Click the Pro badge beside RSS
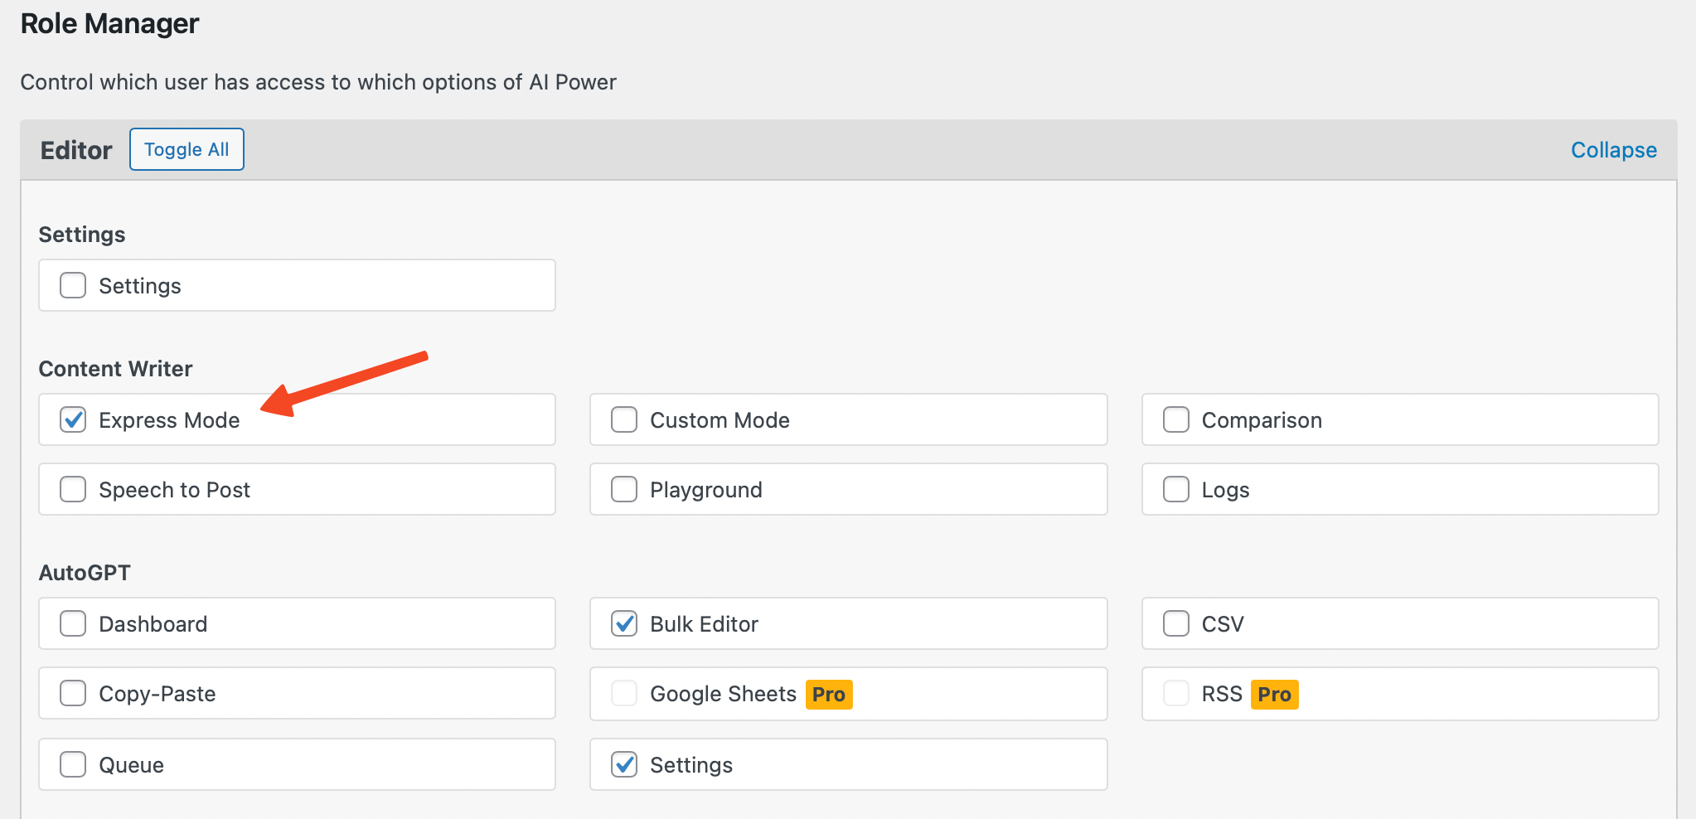Image resolution: width=1696 pixels, height=819 pixels. [1274, 694]
